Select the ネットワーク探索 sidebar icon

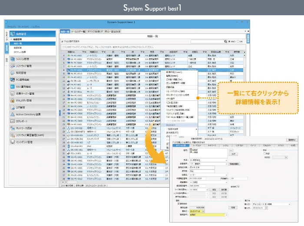pyautogui.click(x=12, y=129)
